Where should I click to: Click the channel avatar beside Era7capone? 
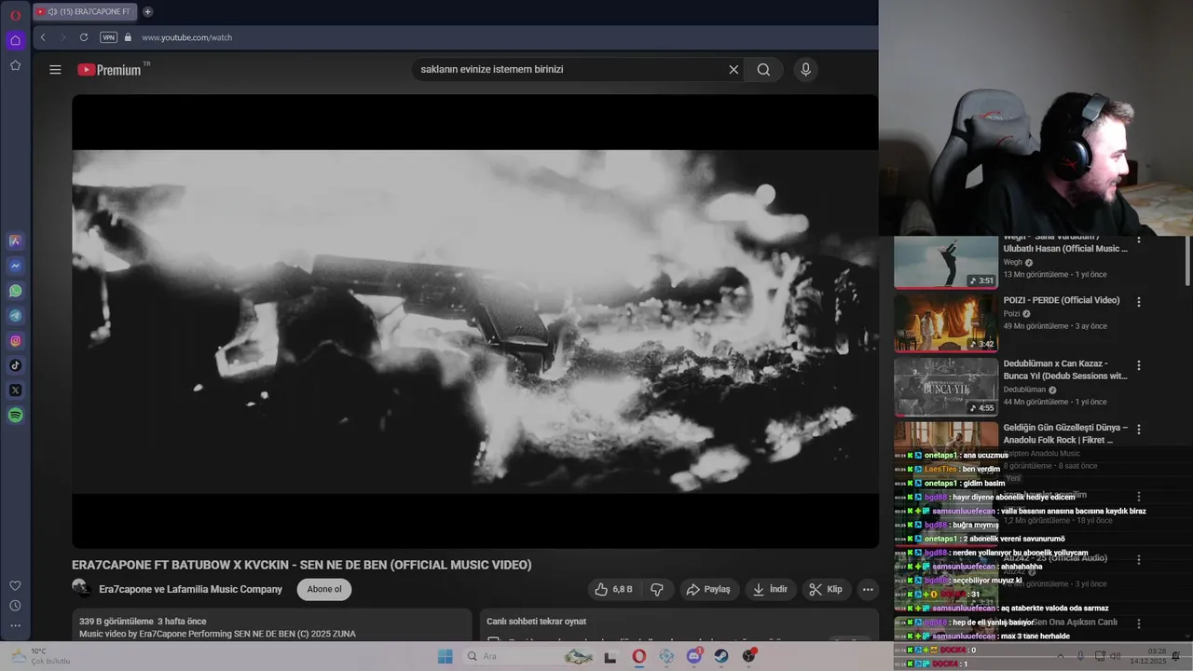[81, 588]
